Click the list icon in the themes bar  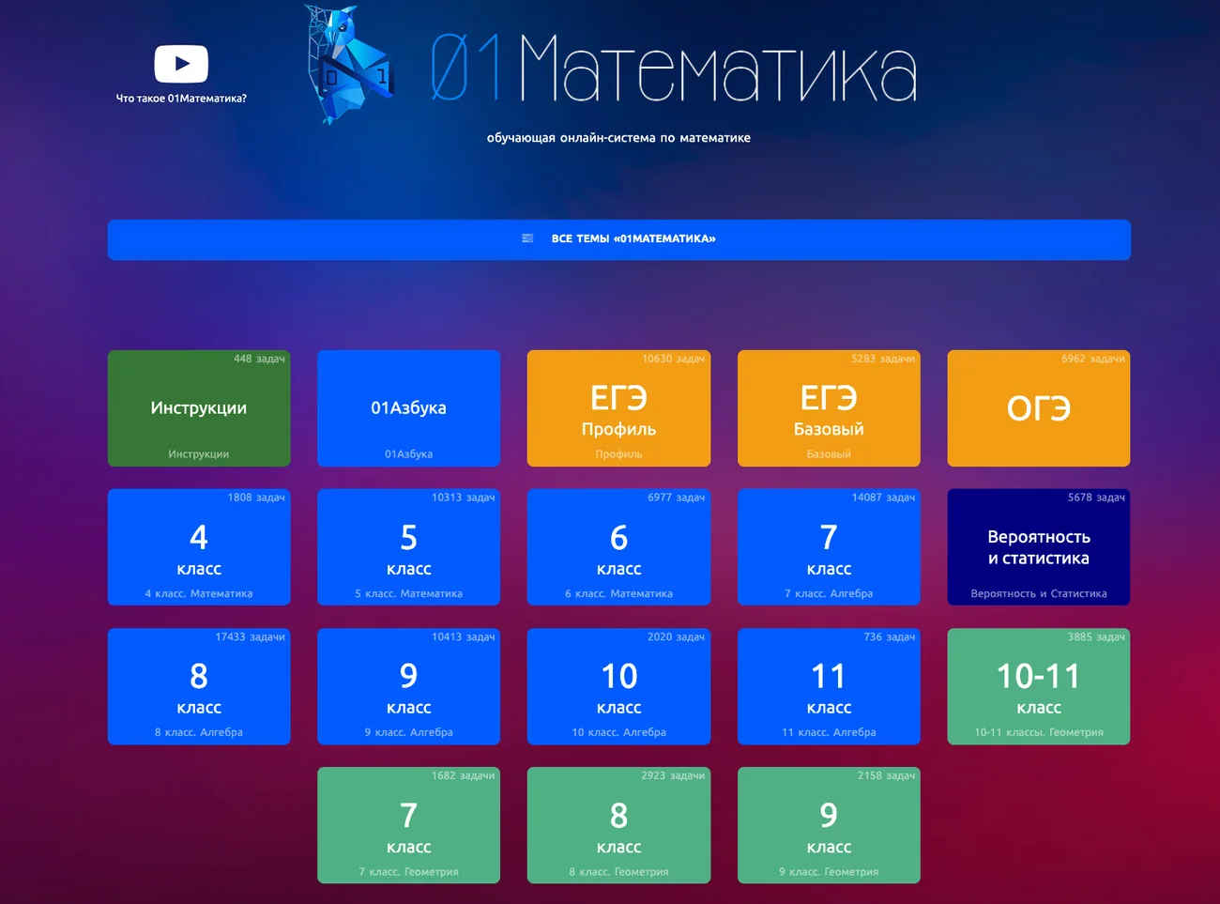pos(527,238)
